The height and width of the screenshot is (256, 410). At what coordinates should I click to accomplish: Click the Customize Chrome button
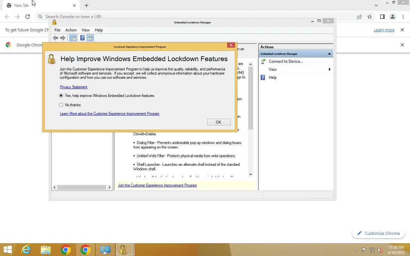click(379, 233)
